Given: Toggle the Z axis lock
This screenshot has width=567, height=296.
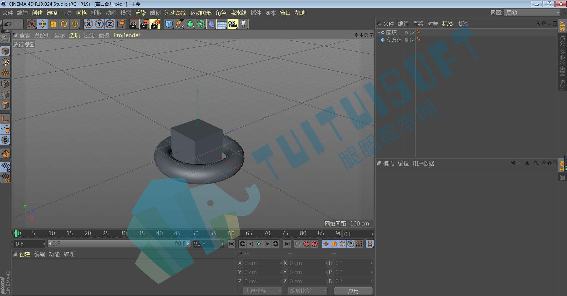Looking at the screenshot, I should click(110, 24).
